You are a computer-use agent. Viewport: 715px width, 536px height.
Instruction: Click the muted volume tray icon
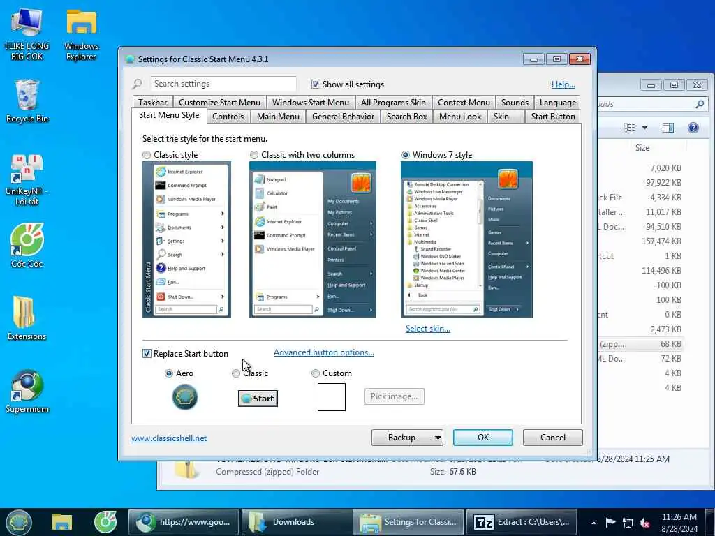pyautogui.click(x=644, y=523)
